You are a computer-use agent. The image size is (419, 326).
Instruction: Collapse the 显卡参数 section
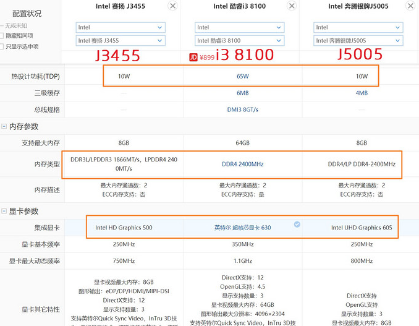click(x=4, y=211)
